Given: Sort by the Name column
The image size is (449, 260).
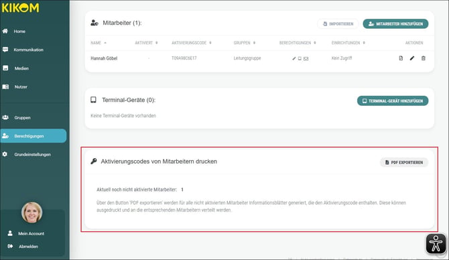Looking at the screenshot, I should click(x=99, y=43).
